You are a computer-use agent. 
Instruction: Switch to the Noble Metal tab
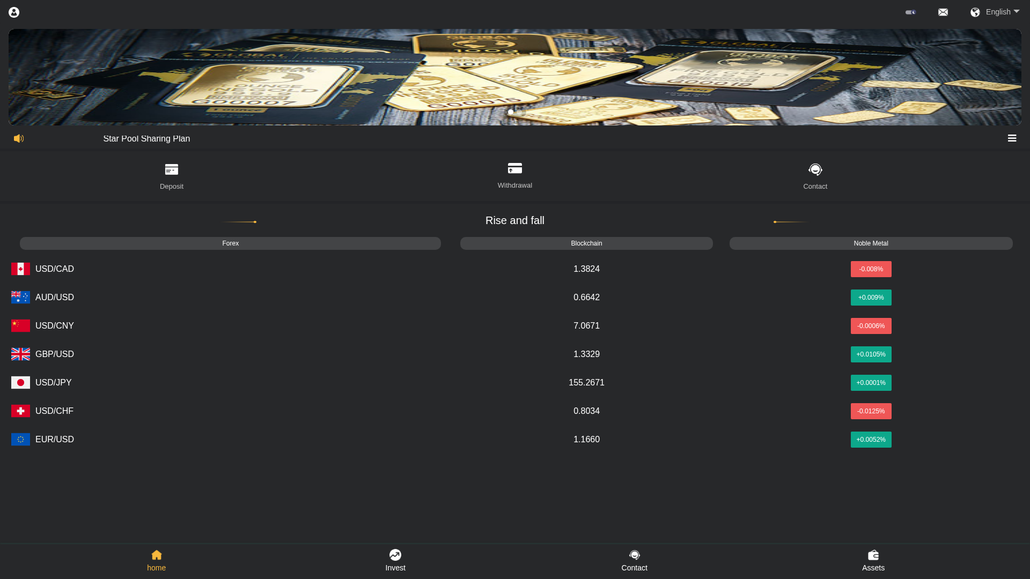tap(871, 243)
